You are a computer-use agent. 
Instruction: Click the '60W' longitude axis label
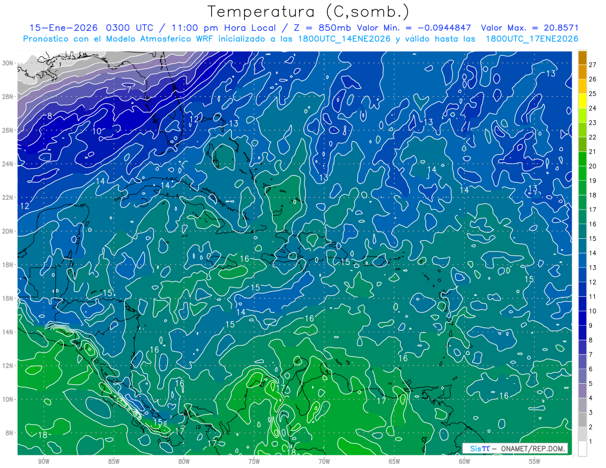click(465, 461)
